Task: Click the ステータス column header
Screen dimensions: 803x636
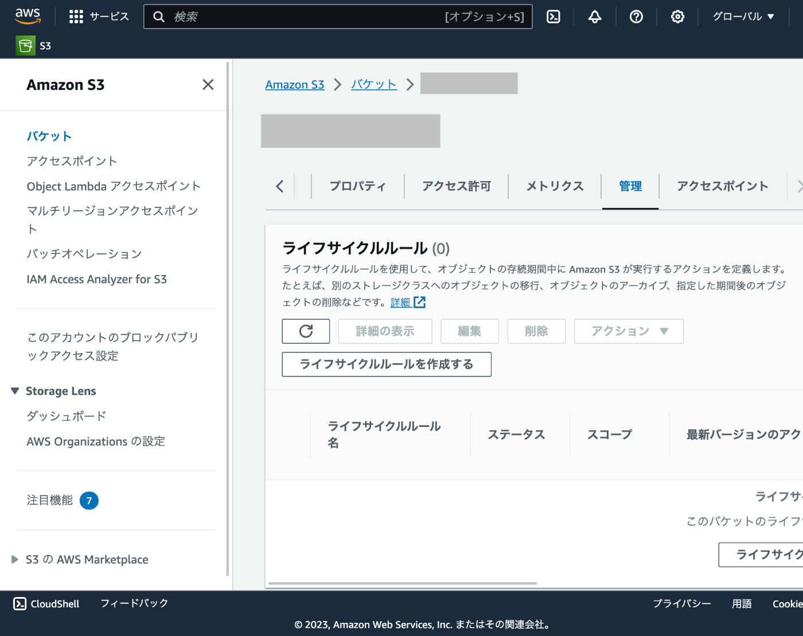Action: 516,434
